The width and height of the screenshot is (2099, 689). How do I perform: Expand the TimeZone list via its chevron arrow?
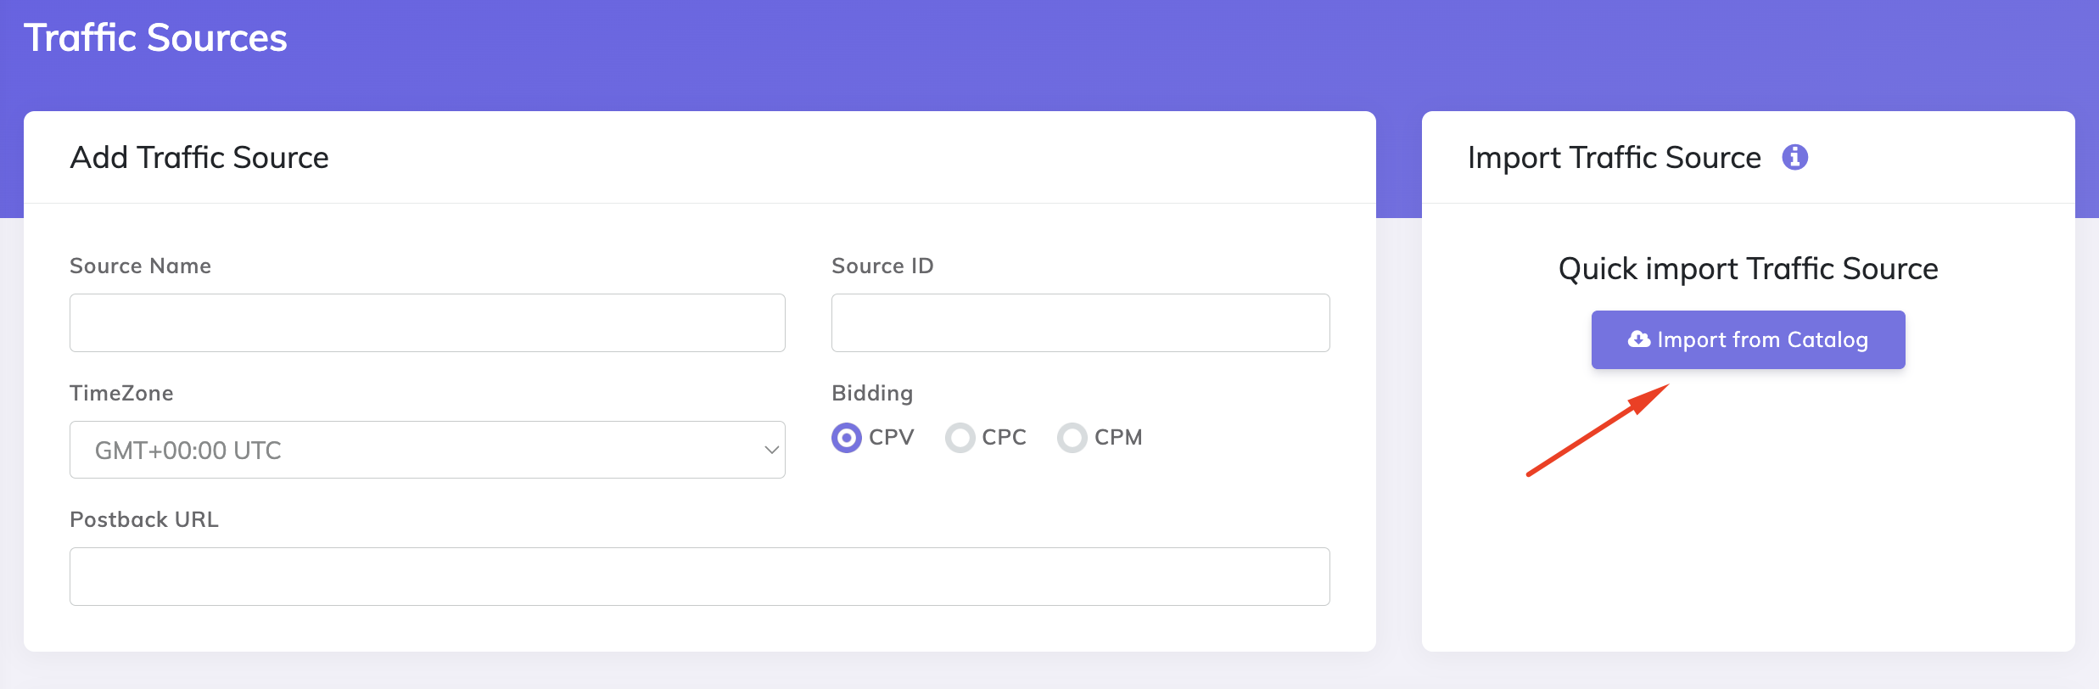tap(770, 450)
